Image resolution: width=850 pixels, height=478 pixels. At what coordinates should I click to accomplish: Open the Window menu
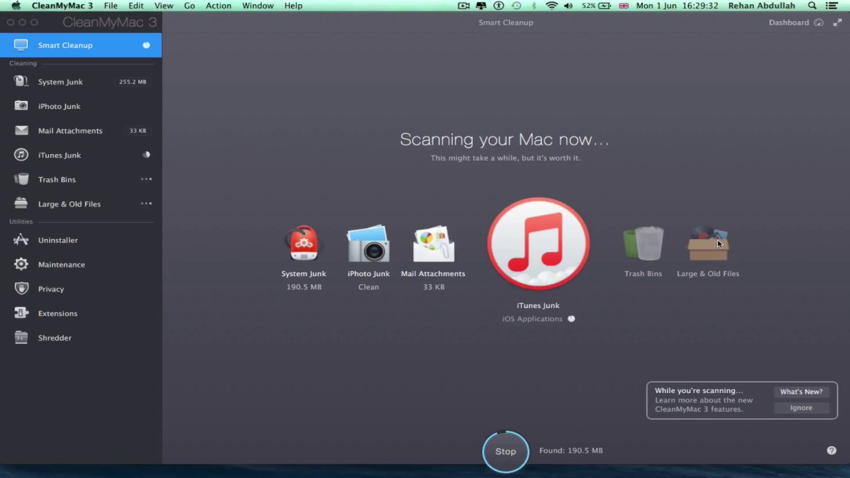(258, 5)
